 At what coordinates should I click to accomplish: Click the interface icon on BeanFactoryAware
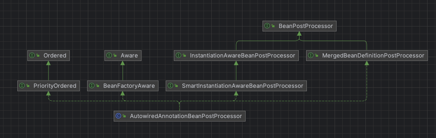pyautogui.click(x=92, y=85)
